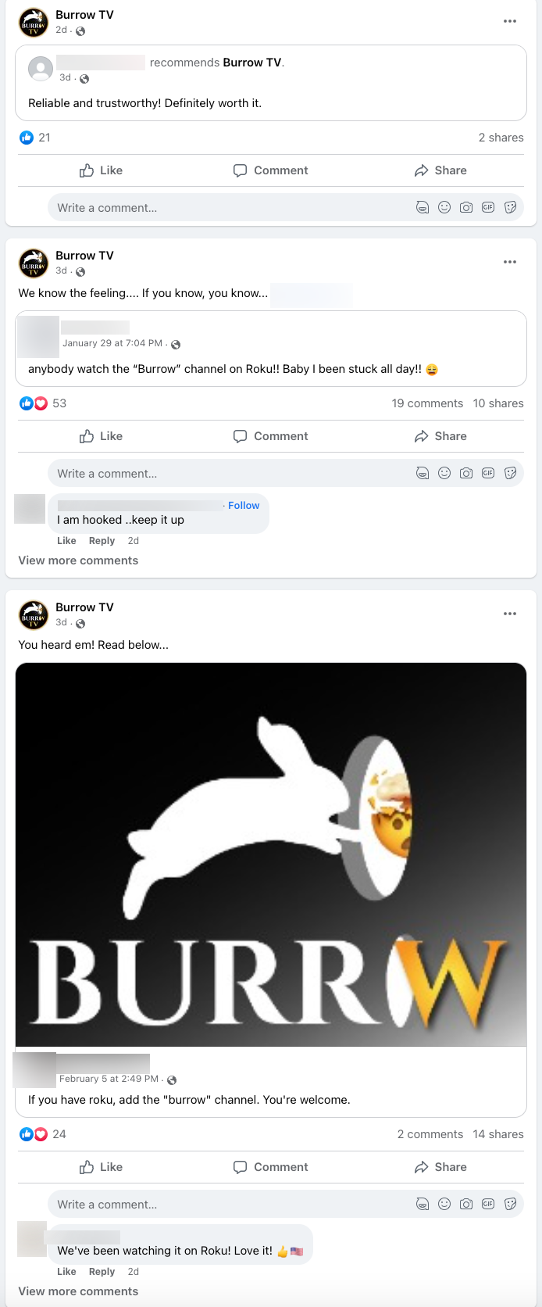Click the sticker icon in second post's comment box

pos(510,474)
